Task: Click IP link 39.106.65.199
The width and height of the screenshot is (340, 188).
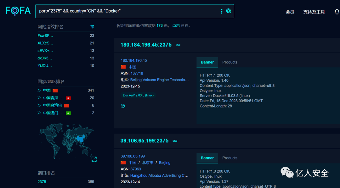Action: pos(133,156)
